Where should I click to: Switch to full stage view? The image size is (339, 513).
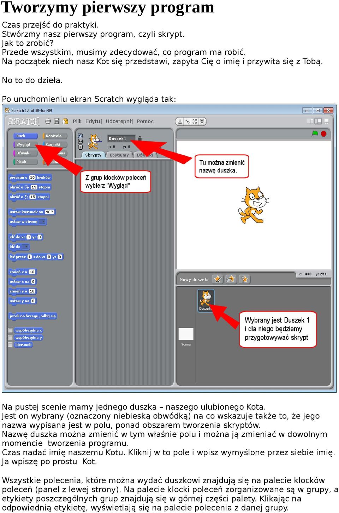tap(318, 121)
